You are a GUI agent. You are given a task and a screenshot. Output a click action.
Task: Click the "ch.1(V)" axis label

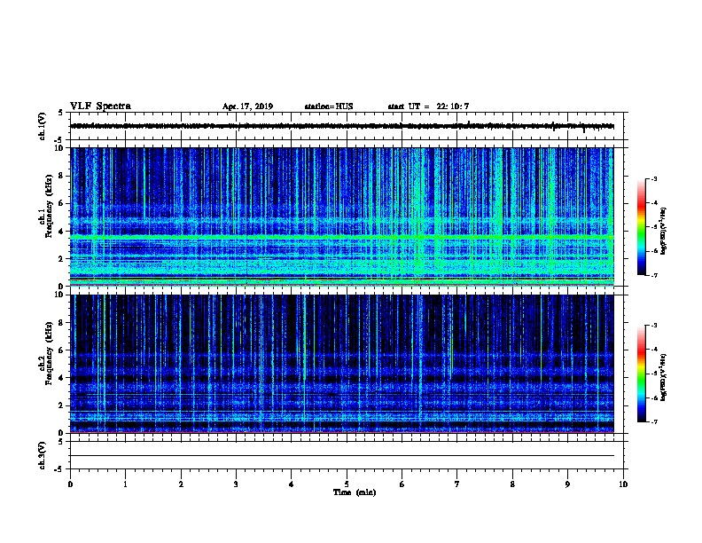point(42,126)
